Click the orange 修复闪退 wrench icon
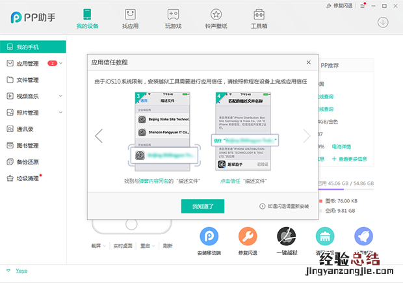 [248, 236]
